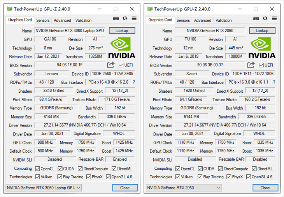This screenshot has width=284, height=197.
Task: Toggle the OpenCL checkbox in the RTX 3060 window
Action: (x=37, y=169)
